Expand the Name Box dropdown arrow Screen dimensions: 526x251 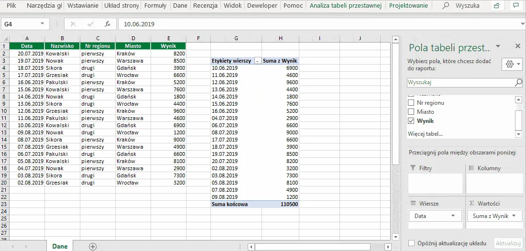(42, 24)
